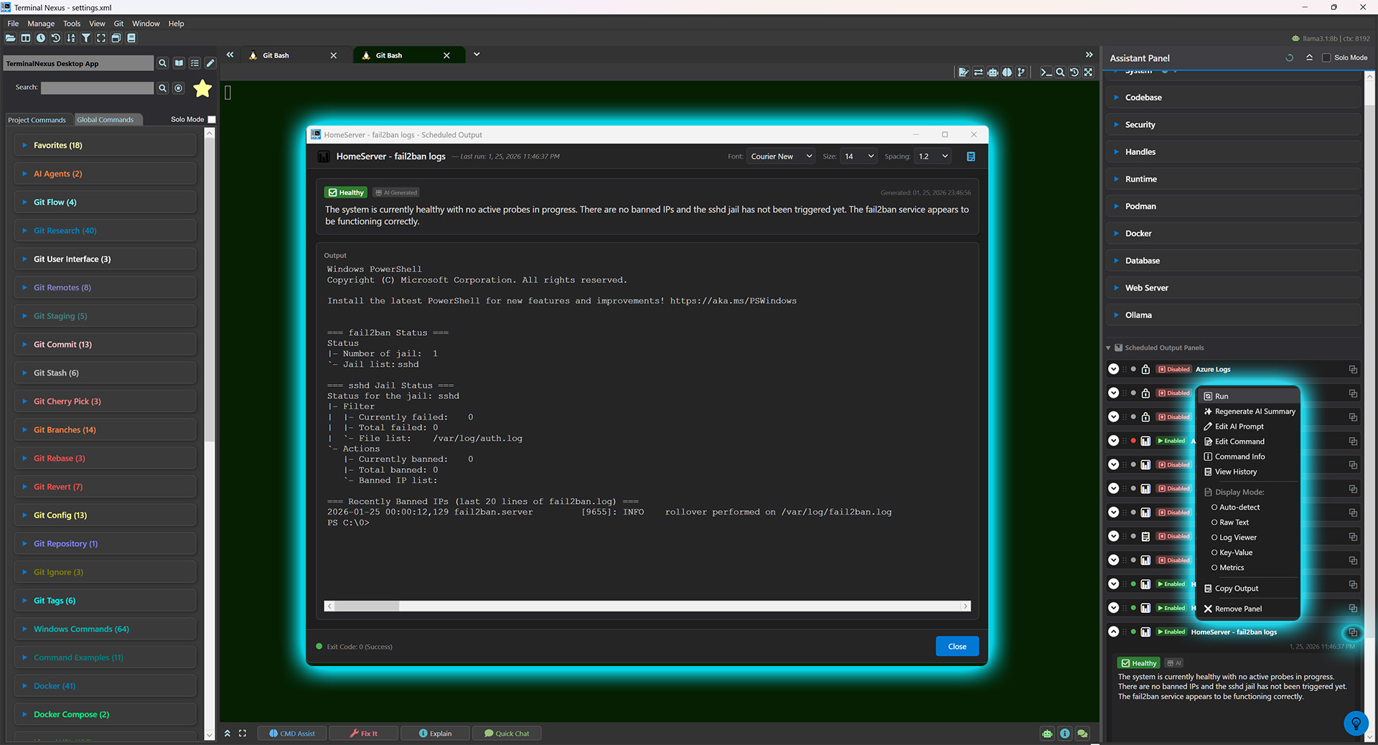Choose Regenerate AI Summary from context menu
Viewport: 1378px width, 745px height.
[1255, 411]
